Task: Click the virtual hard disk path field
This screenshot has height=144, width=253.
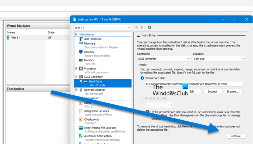Action: 194,84
